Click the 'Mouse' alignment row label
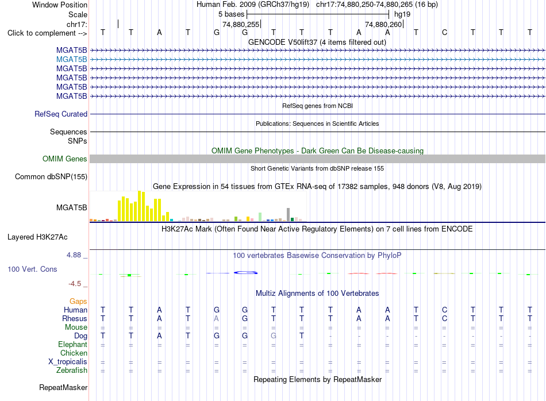 [x=76, y=327]
